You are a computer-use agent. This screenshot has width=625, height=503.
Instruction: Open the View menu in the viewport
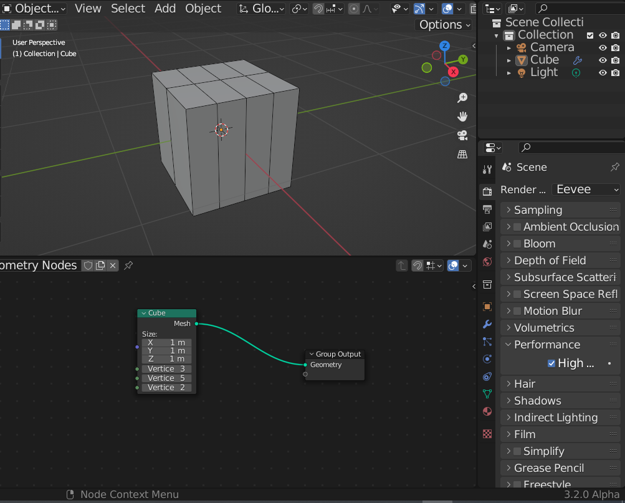88,8
